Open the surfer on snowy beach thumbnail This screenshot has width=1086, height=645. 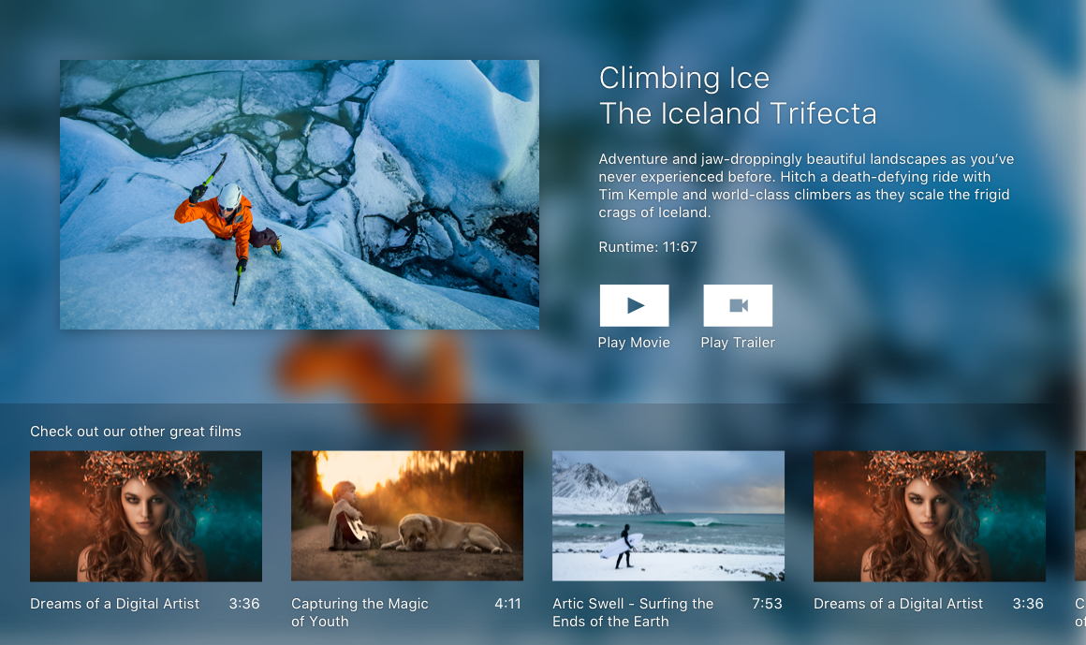(668, 516)
